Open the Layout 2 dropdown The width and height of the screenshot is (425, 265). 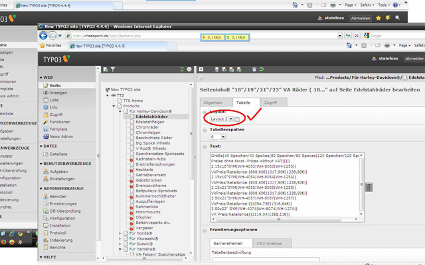[x=221, y=119]
